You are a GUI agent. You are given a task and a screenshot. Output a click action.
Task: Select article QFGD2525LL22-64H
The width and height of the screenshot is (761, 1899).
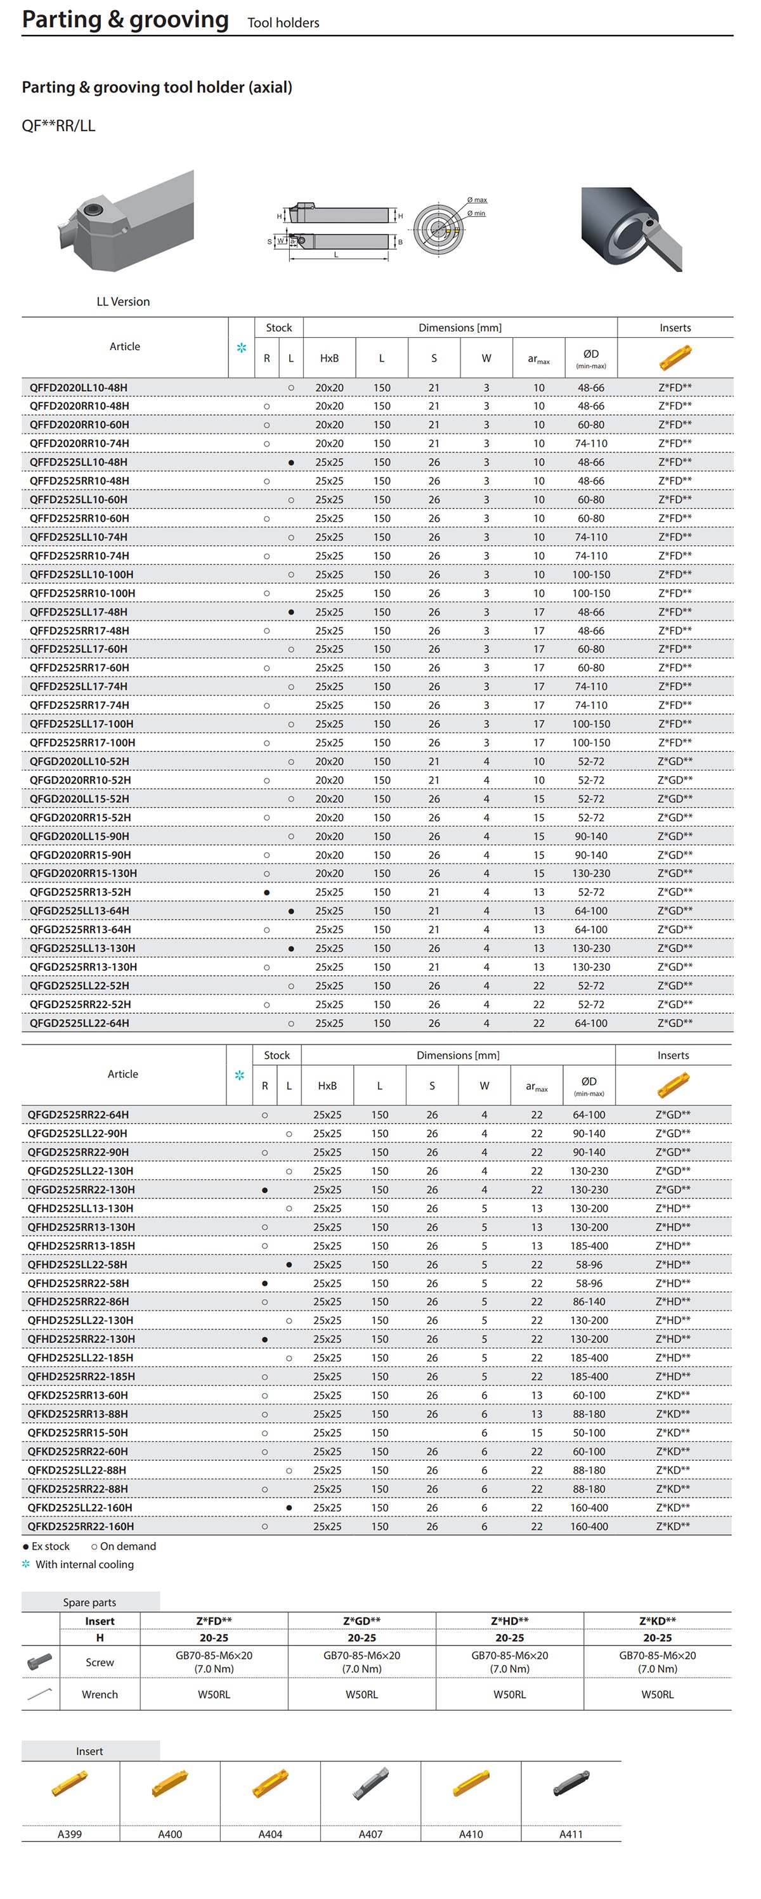click(x=79, y=1023)
